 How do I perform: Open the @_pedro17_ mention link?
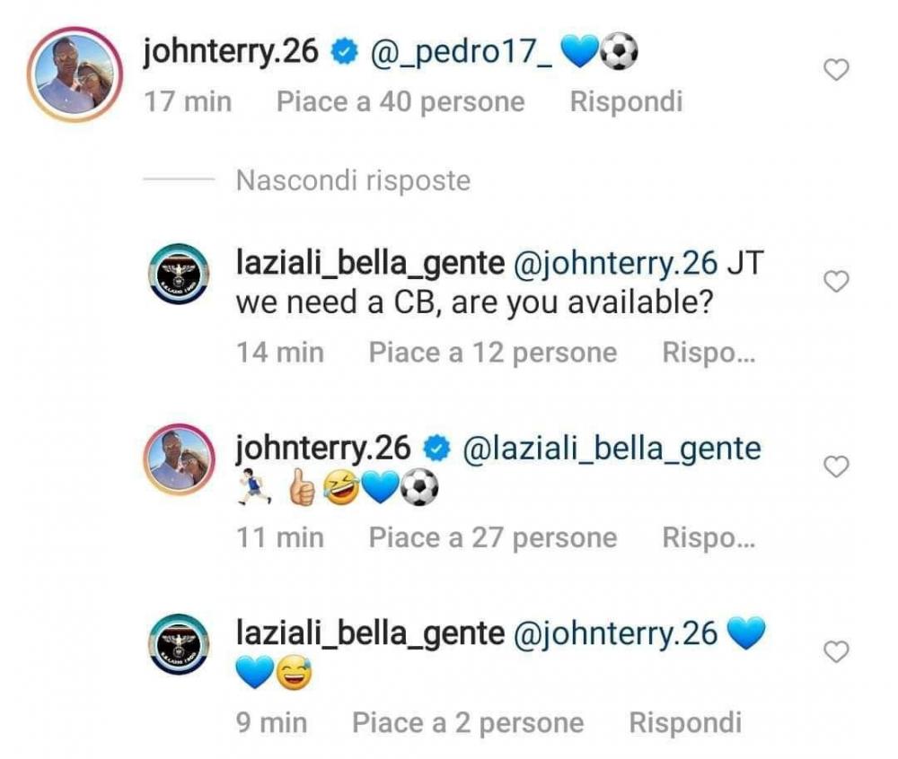(x=462, y=52)
